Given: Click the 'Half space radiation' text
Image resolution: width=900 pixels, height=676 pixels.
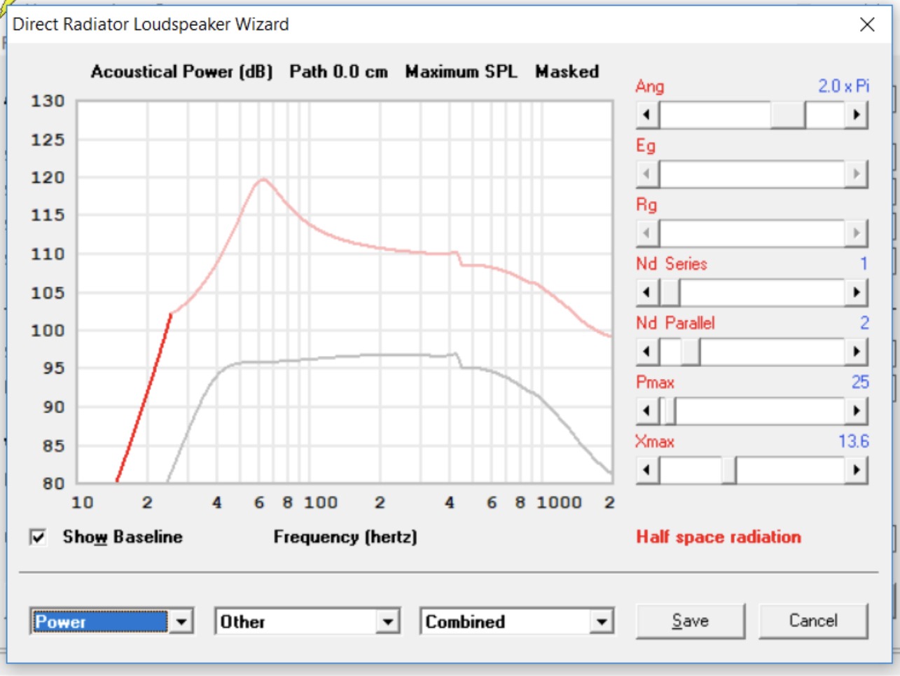Looking at the screenshot, I should point(719,537).
